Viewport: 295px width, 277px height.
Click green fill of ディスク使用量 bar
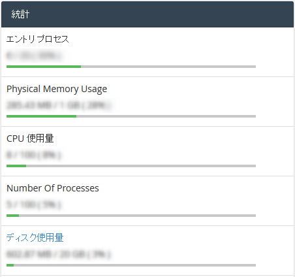pos(10,265)
